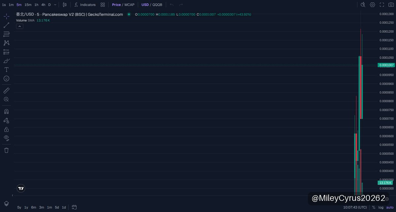Click the current price label 0.0001007
The width and height of the screenshot is (396, 212).
(x=386, y=65)
